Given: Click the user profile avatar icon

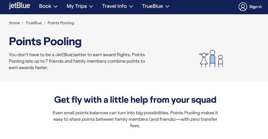Looking at the screenshot, I should tap(243, 7).
